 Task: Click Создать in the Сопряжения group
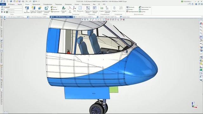click(114, 9)
